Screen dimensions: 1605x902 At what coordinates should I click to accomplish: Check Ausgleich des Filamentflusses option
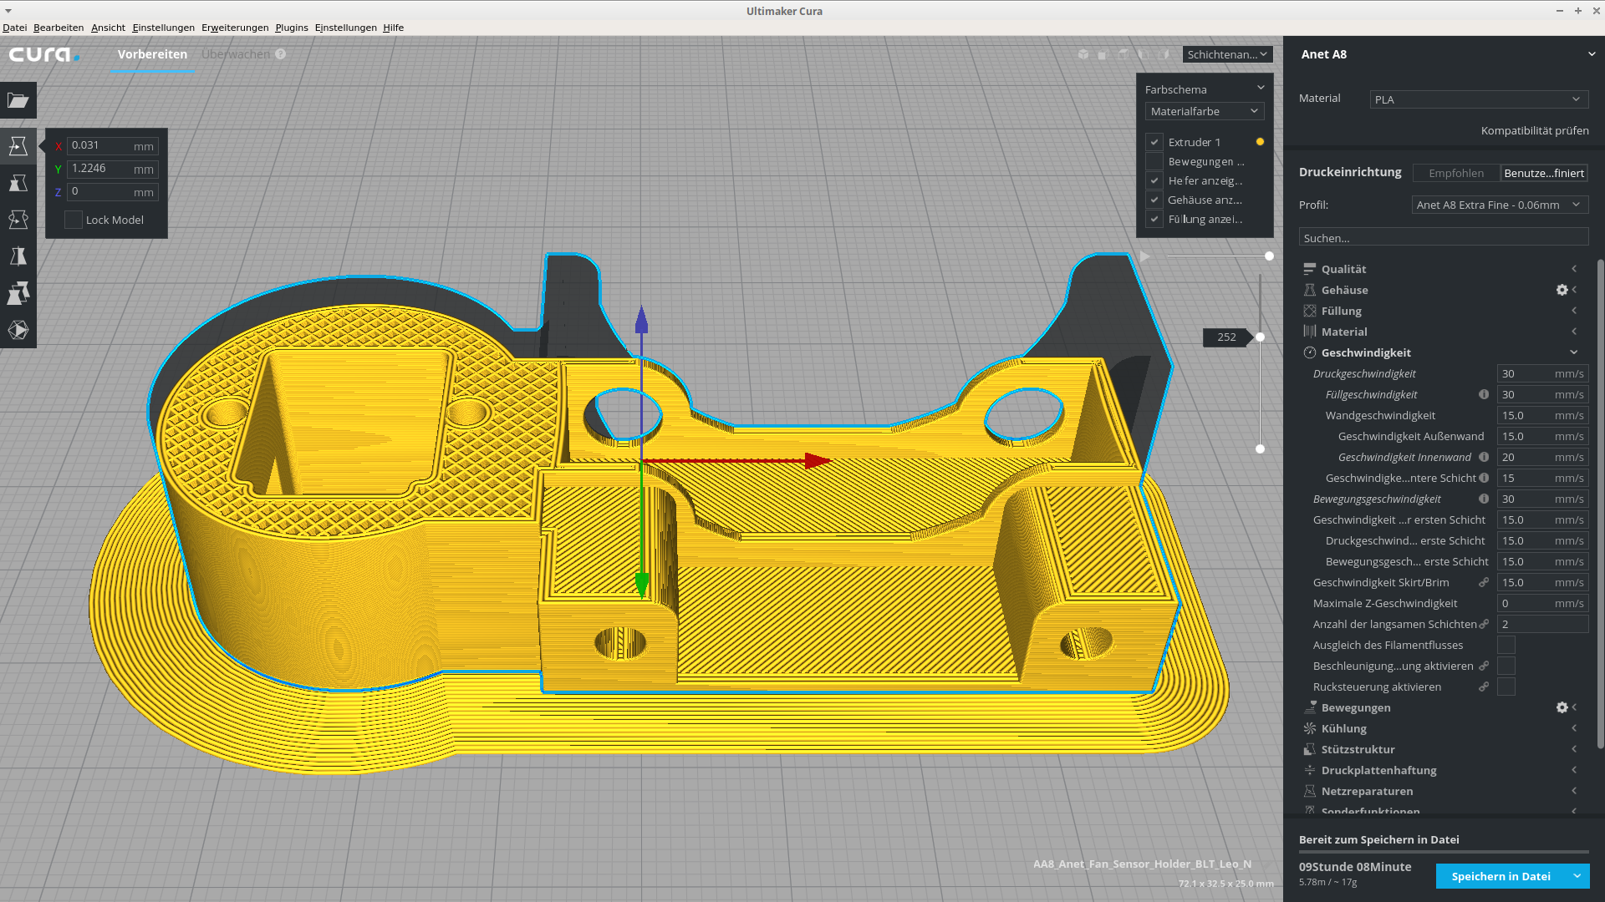coord(1506,645)
